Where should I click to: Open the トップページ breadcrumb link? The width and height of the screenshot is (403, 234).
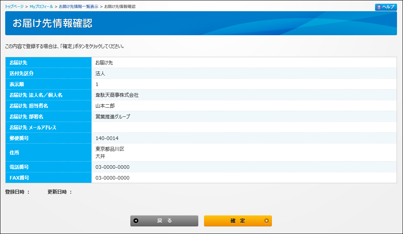14,7
